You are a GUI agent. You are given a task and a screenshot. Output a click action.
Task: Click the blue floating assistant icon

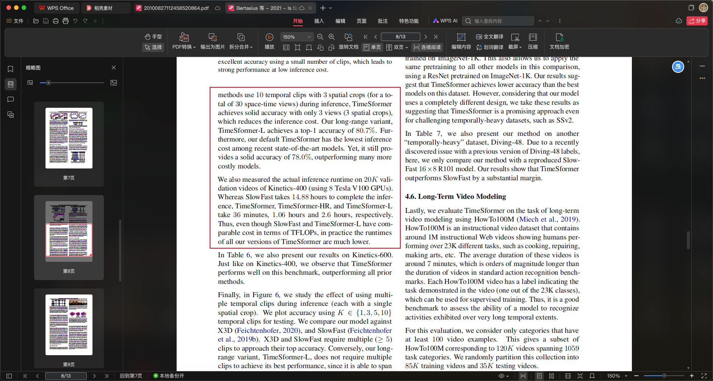point(678,67)
